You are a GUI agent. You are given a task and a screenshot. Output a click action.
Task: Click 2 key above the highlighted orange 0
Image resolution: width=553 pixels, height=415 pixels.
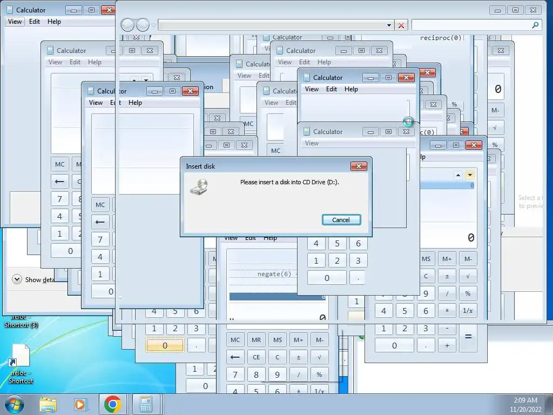coord(176,328)
